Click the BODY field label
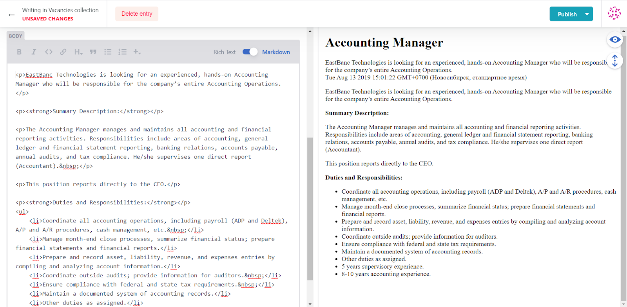Screen dimensions: 627x307 (16, 36)
